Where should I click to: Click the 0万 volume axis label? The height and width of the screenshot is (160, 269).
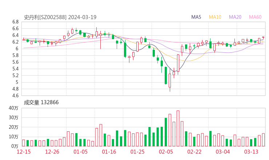[15, 146]
